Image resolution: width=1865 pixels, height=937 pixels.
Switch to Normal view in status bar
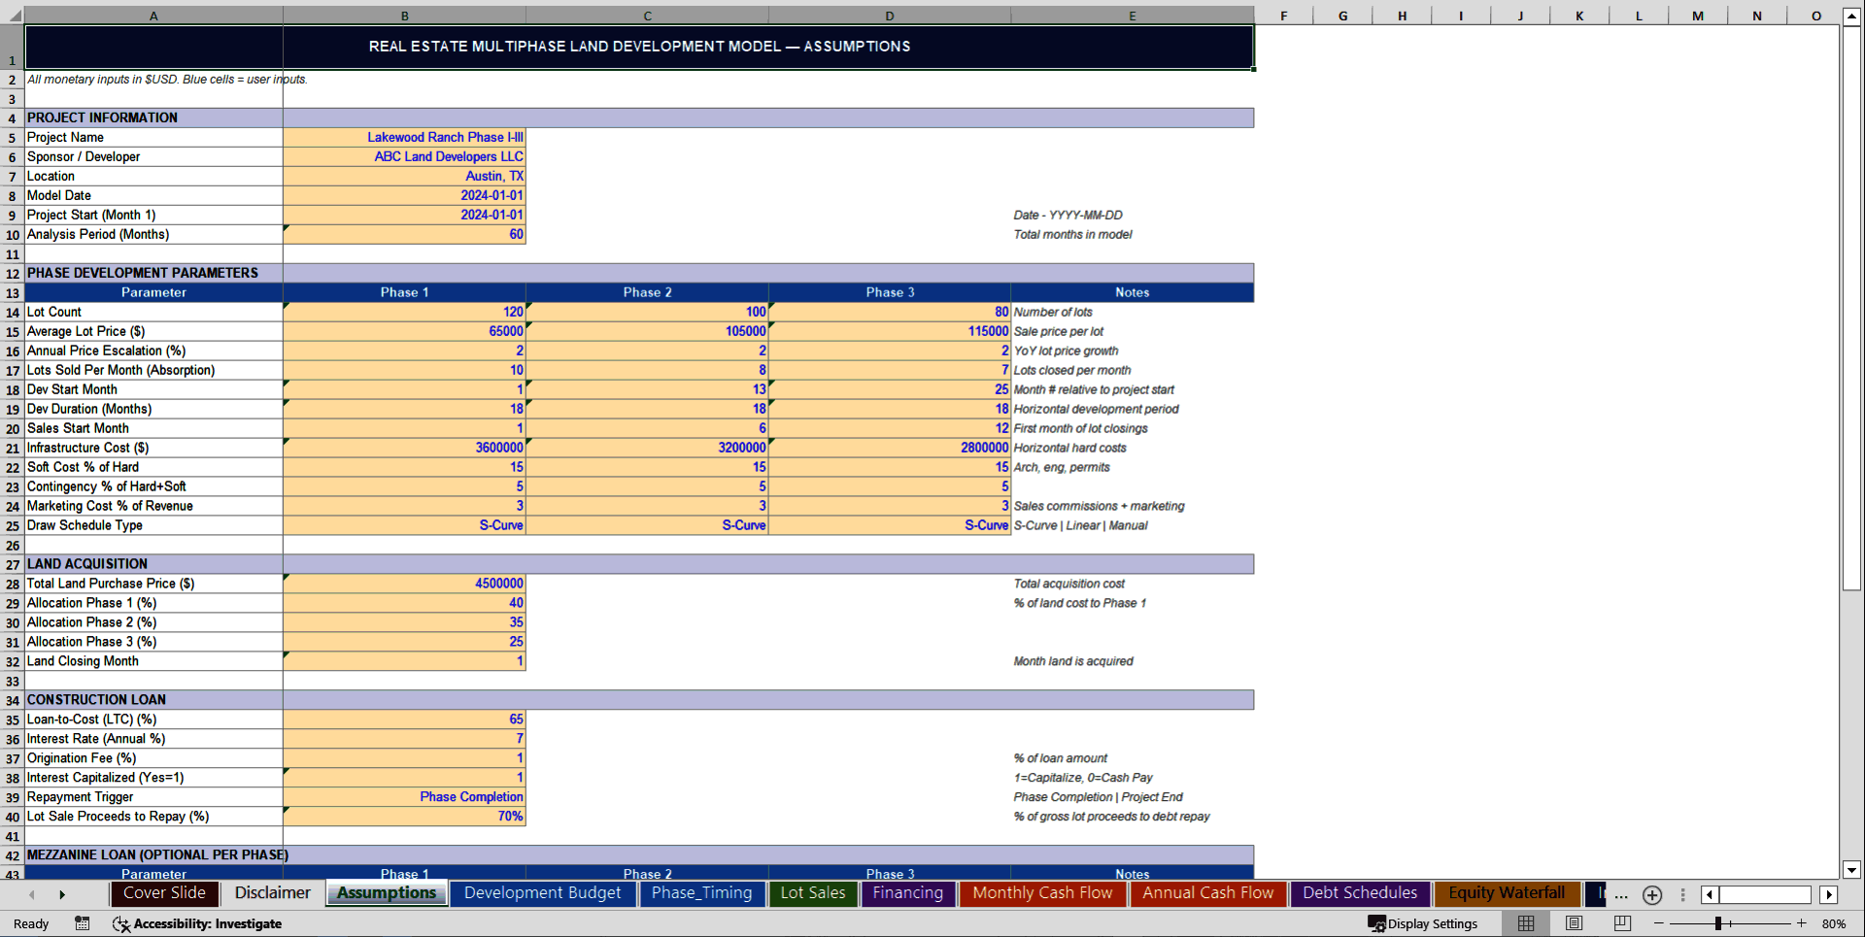1526,923
